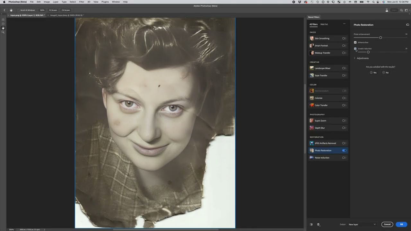Click the reset arrow beside Photo Restoration title
This screenshot has height=231, width=411.
point(407,24)
